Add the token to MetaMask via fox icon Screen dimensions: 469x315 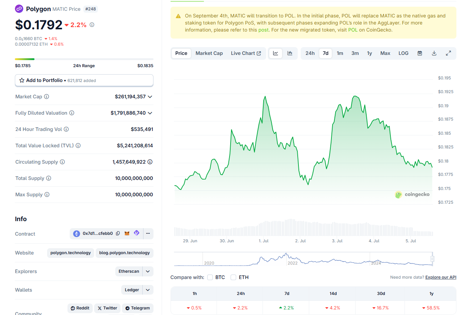point(127,233)
